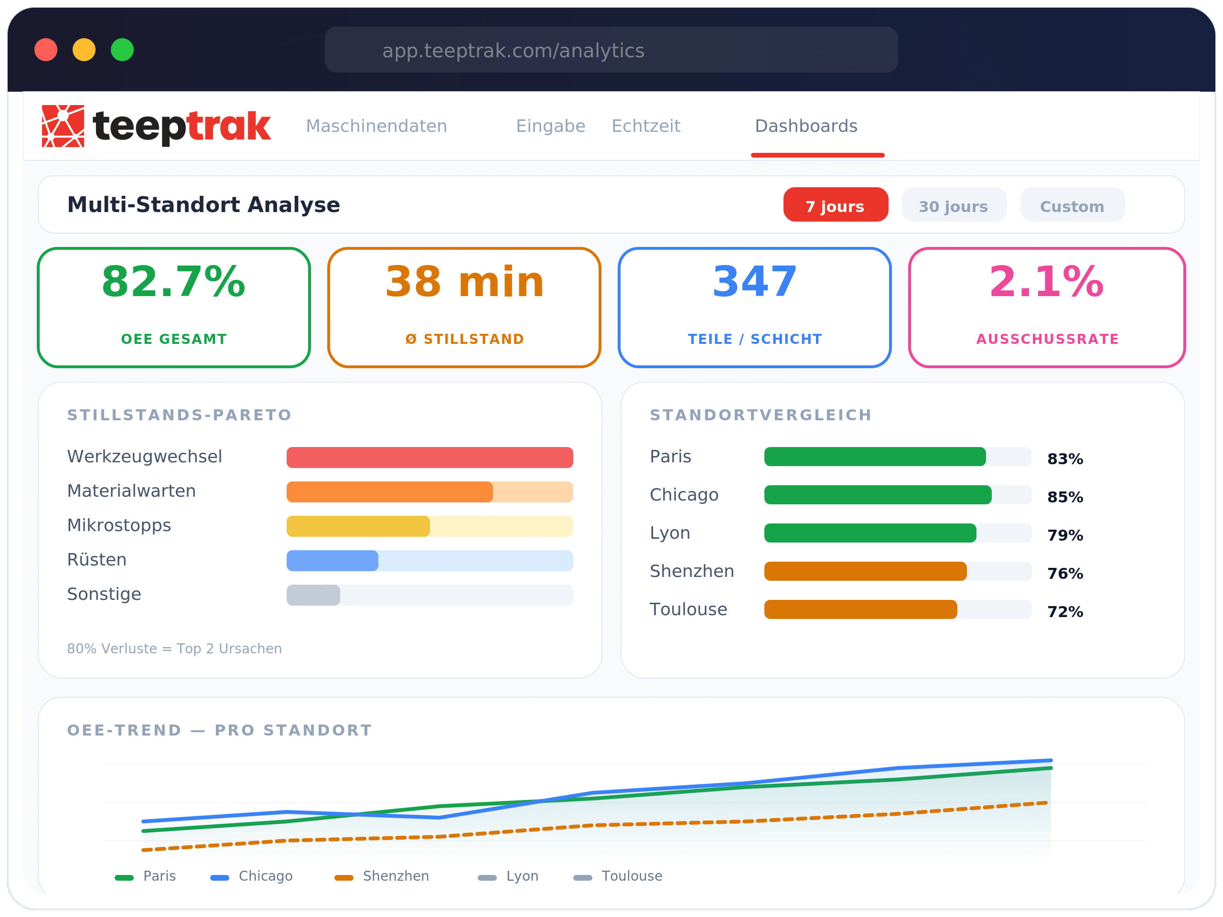This screenshot has width=1223, height=917.
Task: Open the Maschinendaten tab
Action: [x=376, y=126]
